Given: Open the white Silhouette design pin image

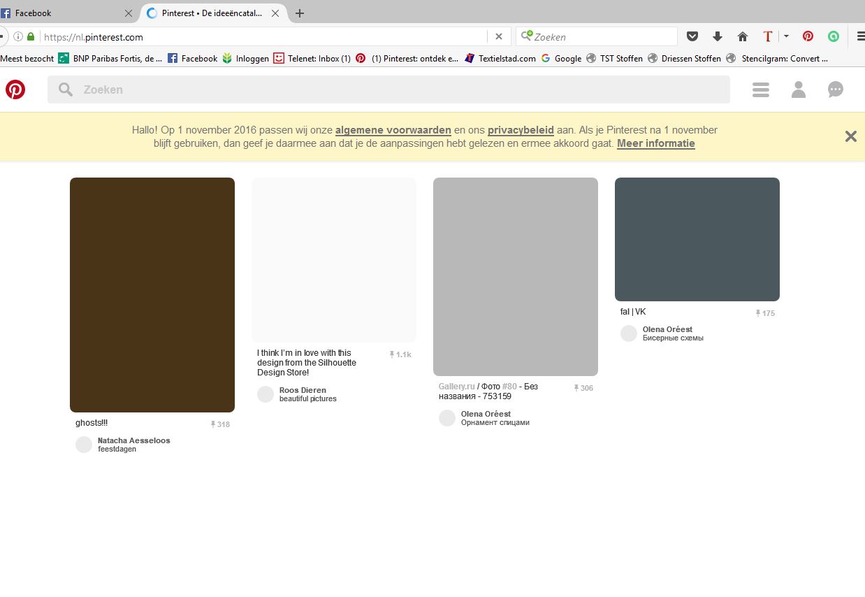Looking at the screenshot, I should (334, 259).
